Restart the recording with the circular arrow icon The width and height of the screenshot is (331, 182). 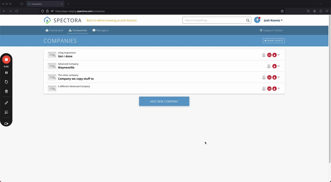point(6,82)
